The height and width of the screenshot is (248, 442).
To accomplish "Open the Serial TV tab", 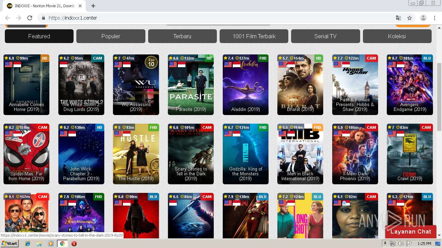I will pos(325,36).
